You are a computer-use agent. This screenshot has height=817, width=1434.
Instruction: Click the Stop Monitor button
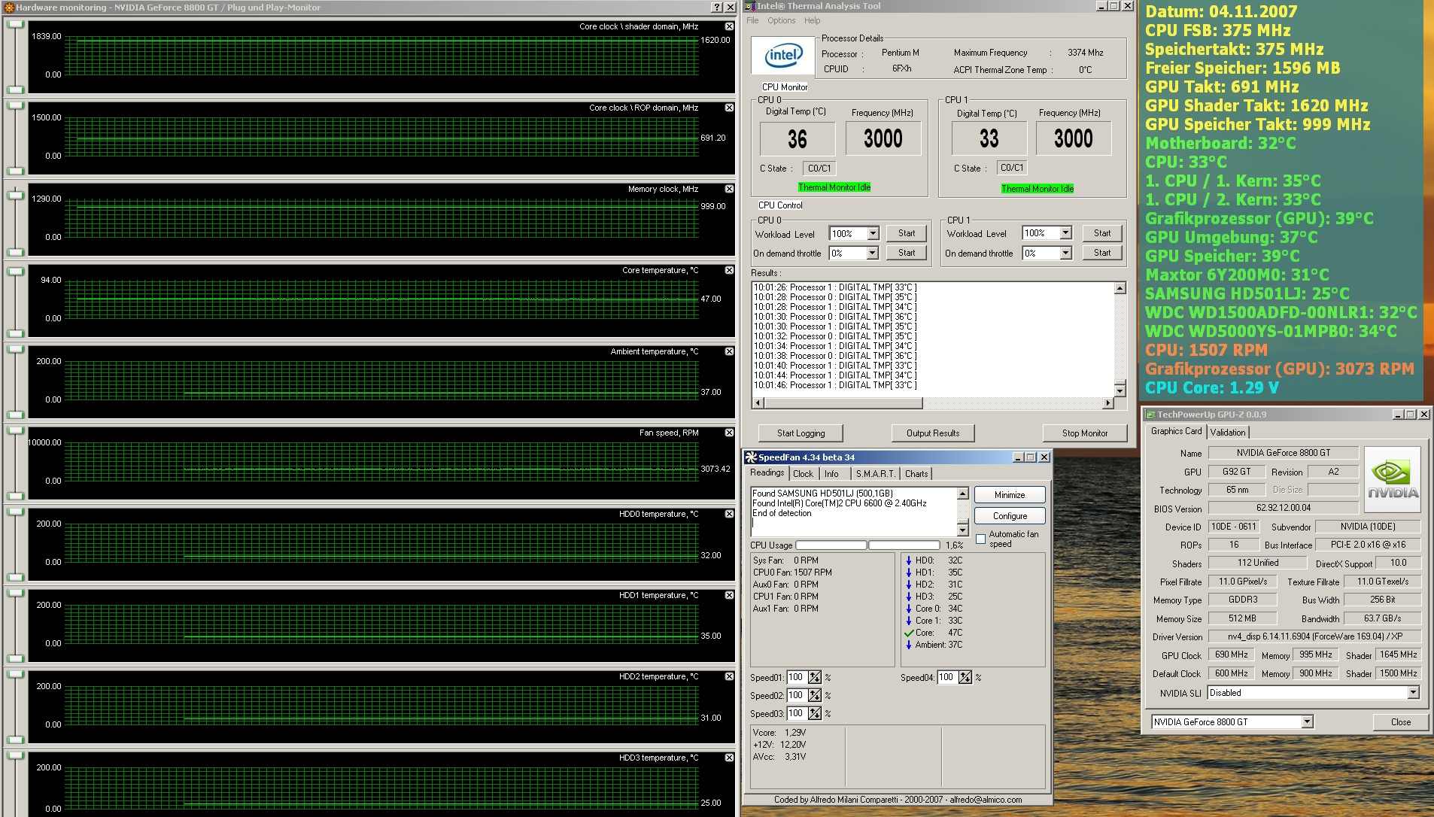[1085, 433]
